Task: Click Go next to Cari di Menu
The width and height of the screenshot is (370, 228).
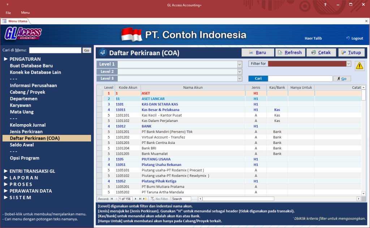Action: [x=87, y=51]
